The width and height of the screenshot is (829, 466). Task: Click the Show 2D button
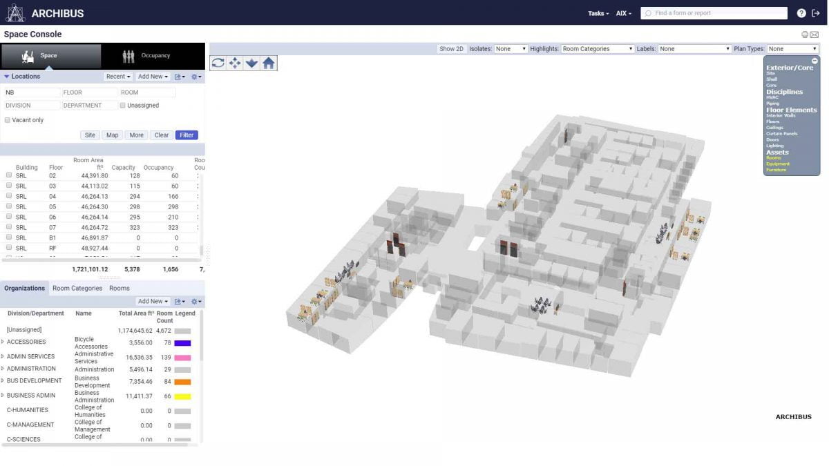450,48
